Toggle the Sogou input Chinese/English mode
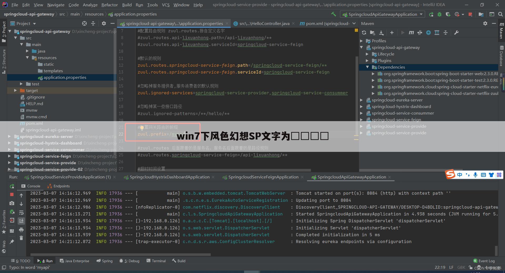This screenshot has height=273, width=505. point(459,175)
